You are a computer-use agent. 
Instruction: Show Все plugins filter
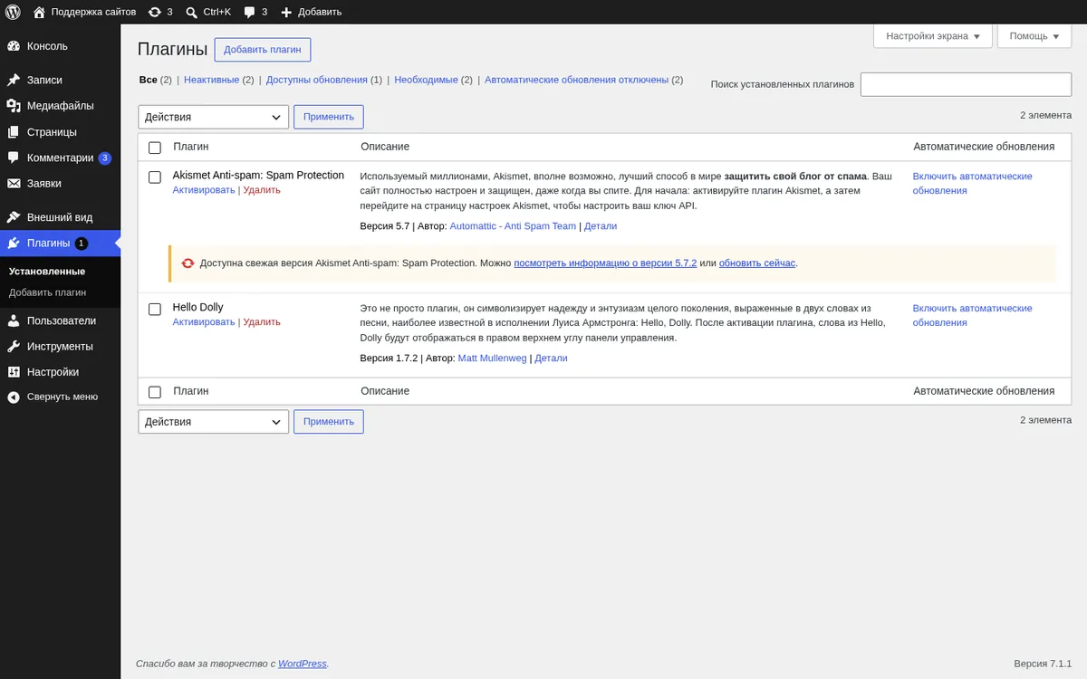pos(148,80)
